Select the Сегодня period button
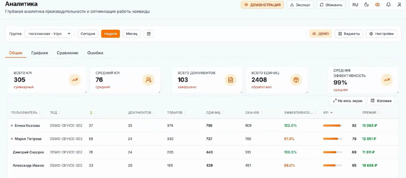Image resolution: width=406 pixels, height=178 pixels. coord(88,34)
